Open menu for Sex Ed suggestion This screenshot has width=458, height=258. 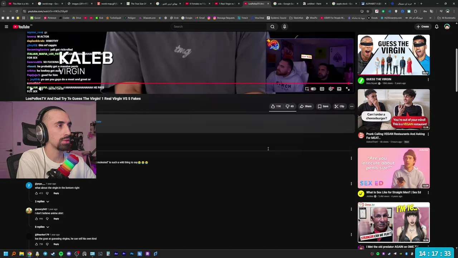click(x=428, y=193)
